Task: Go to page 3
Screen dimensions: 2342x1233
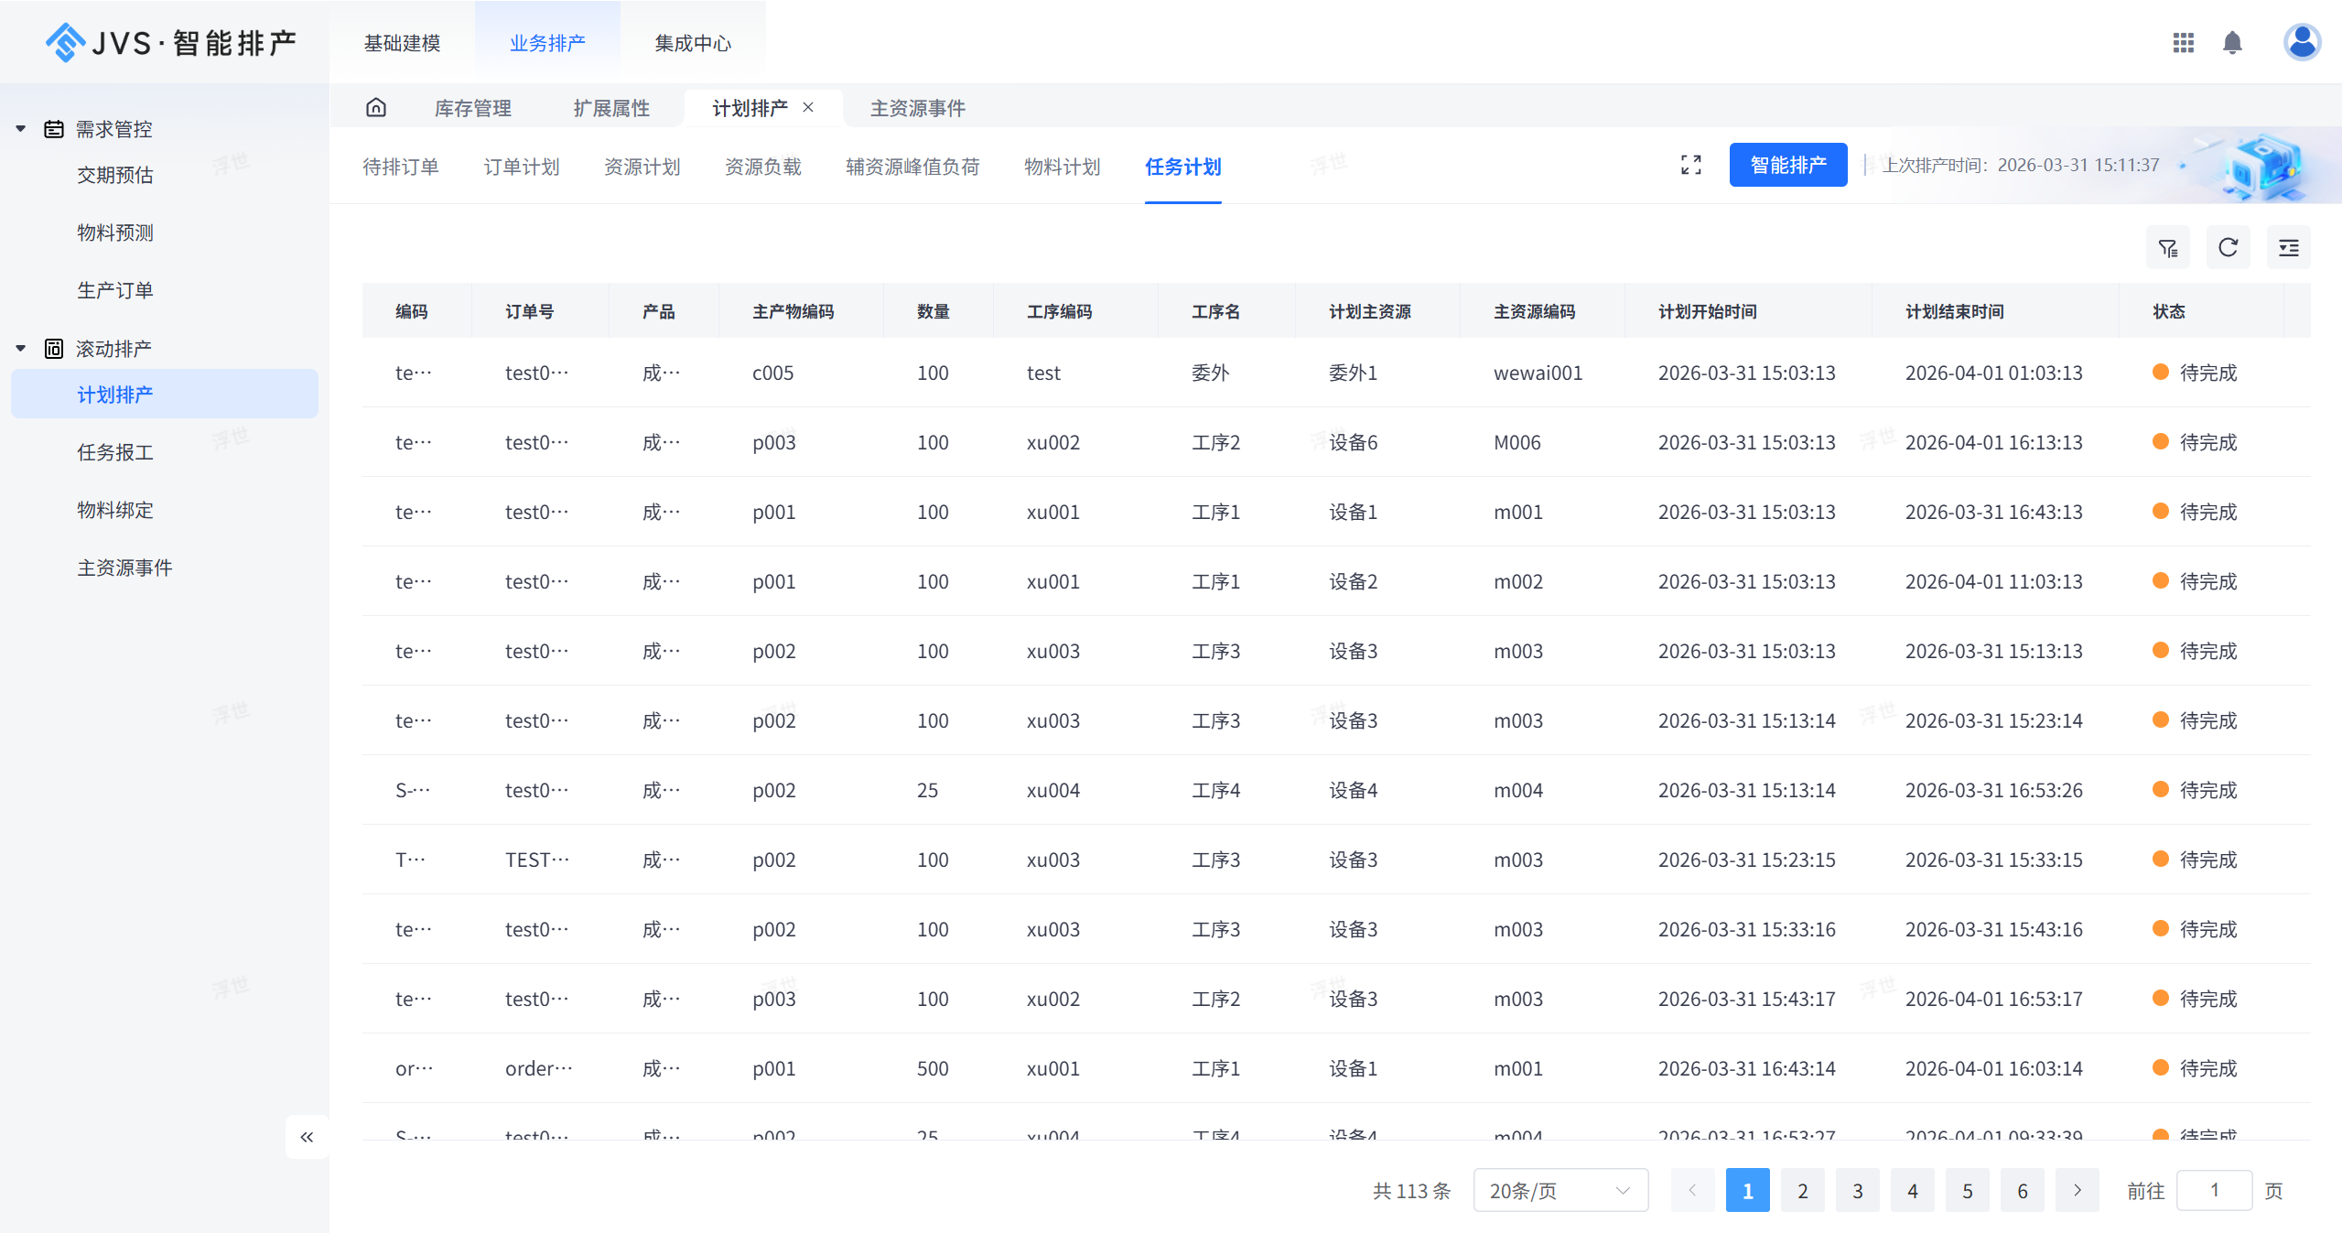Action: pos(1857,1191)
